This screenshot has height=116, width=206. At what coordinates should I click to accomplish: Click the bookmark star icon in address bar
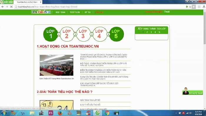point(190,7)
